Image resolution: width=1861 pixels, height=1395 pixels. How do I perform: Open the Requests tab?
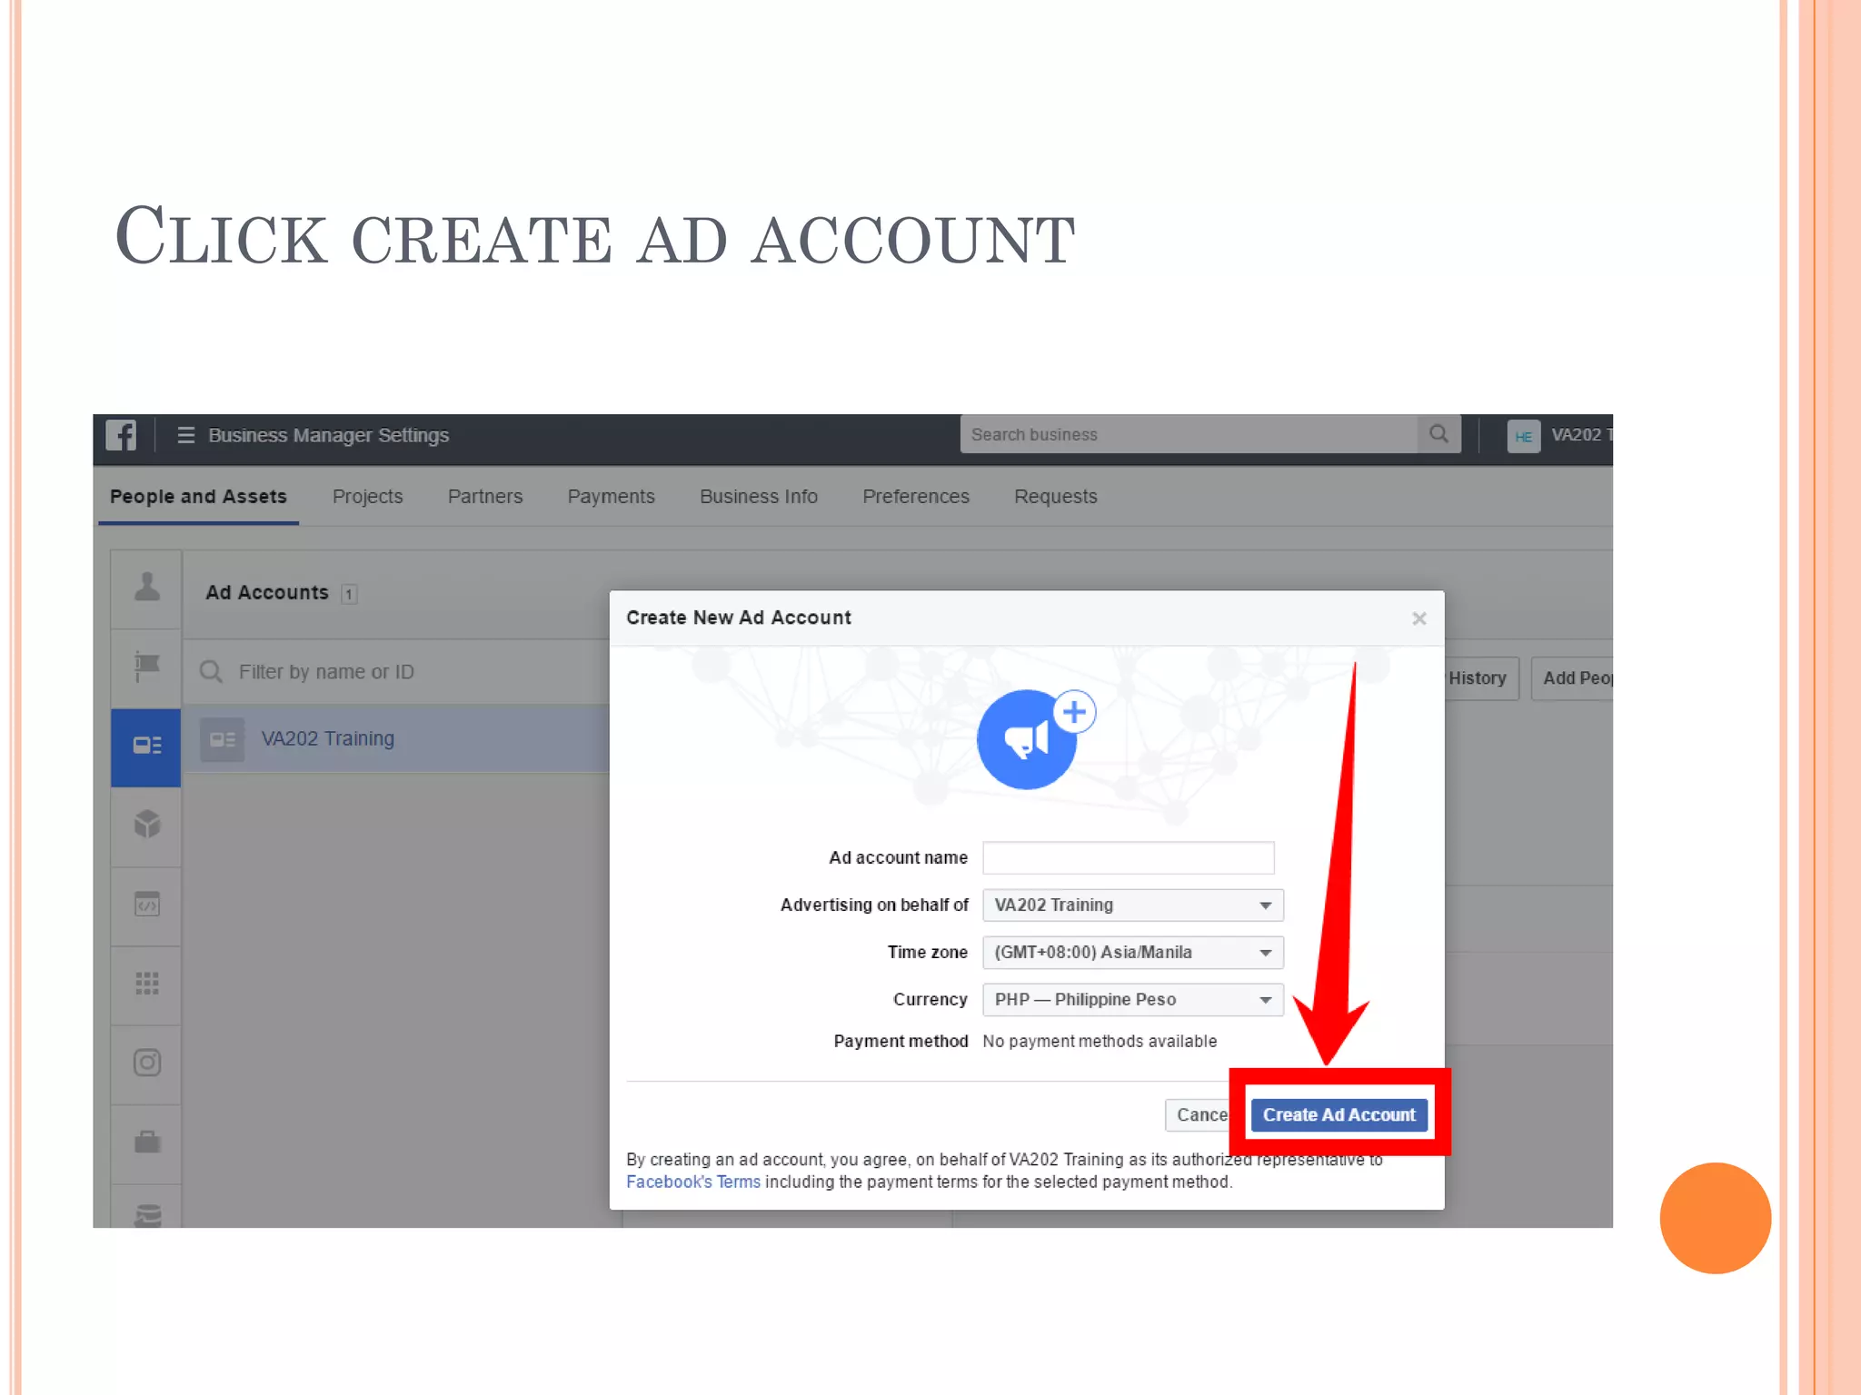coord(1056,497)
